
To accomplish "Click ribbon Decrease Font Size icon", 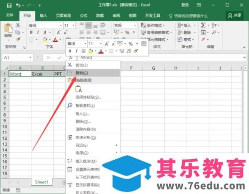I will pyautogui.click(x=66, y=32).
